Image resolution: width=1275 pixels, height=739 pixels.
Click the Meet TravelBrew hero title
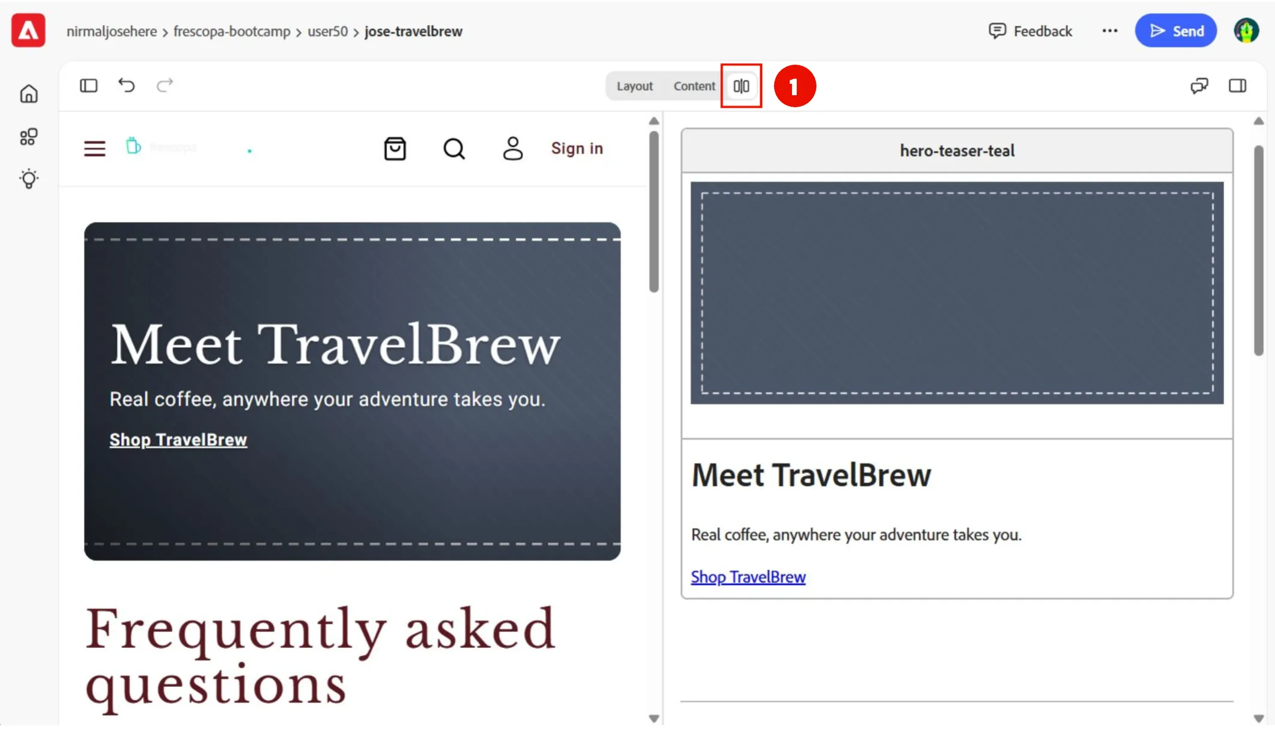[335, 344]
